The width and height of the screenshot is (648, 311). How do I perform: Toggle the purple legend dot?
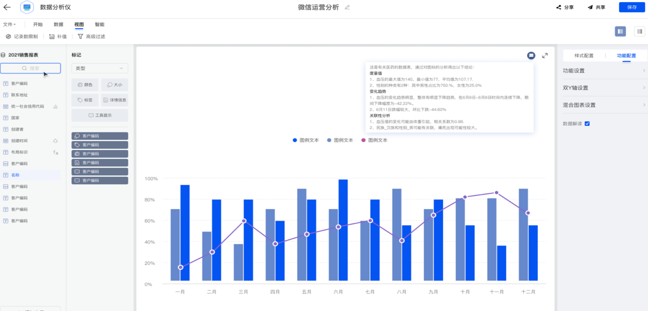point(363,140)
